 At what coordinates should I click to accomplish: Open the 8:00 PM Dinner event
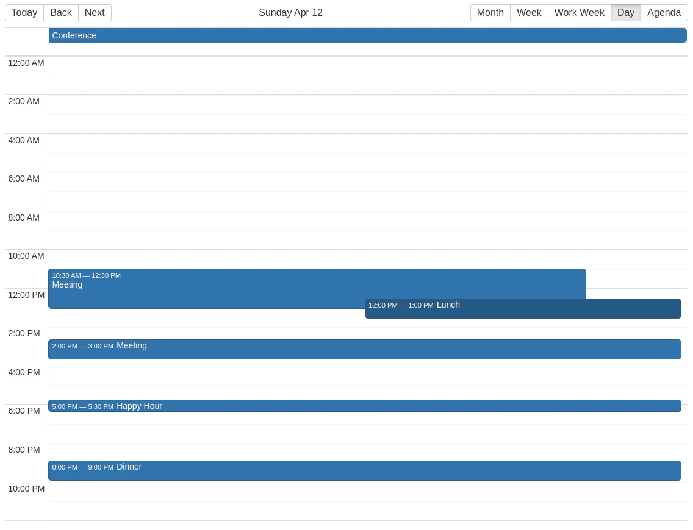(365, 470)
